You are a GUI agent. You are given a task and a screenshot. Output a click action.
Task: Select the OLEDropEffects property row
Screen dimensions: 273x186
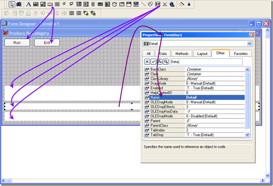[x=195, y=107]
